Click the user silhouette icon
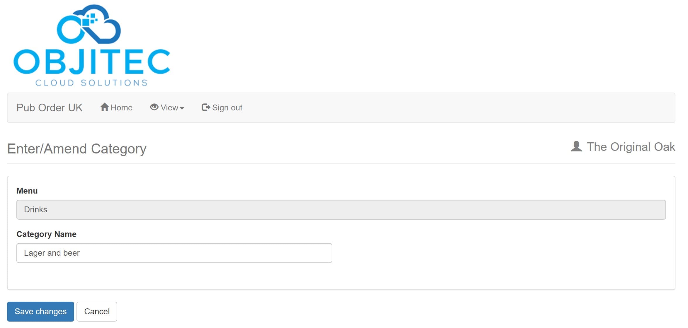 [576, 146]
